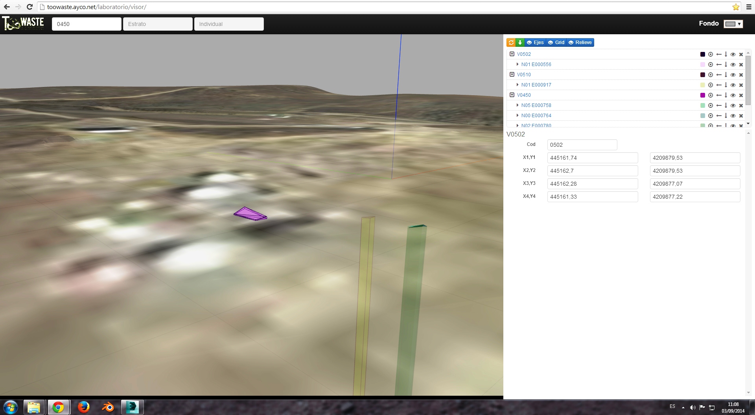This screenshot has height=415, width=755.
Task: Click the left arrow icon on the N00 E000764 row
Action: pos(719,116)
